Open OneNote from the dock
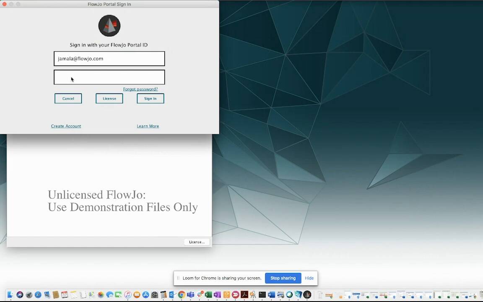Screen dimensions: 483x302 (x=217, y=294)
